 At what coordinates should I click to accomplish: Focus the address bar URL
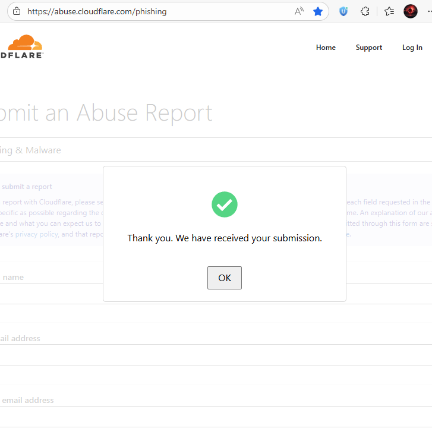[97, 11]
